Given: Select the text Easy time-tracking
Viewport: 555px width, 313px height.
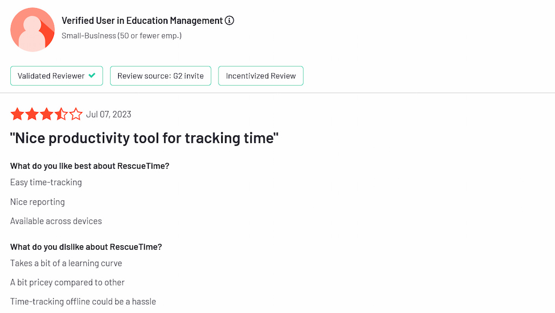Looking at the screenshot, I should point(46,182).
